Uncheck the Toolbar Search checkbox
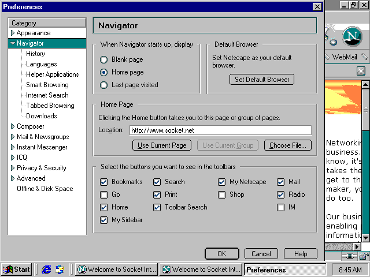The width and height of the screenshot is (370, 277). pyautogui.click(x=157, y=207)
